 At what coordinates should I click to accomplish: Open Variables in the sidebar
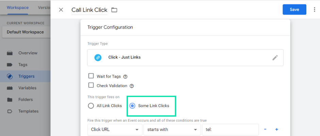point(27,88)
